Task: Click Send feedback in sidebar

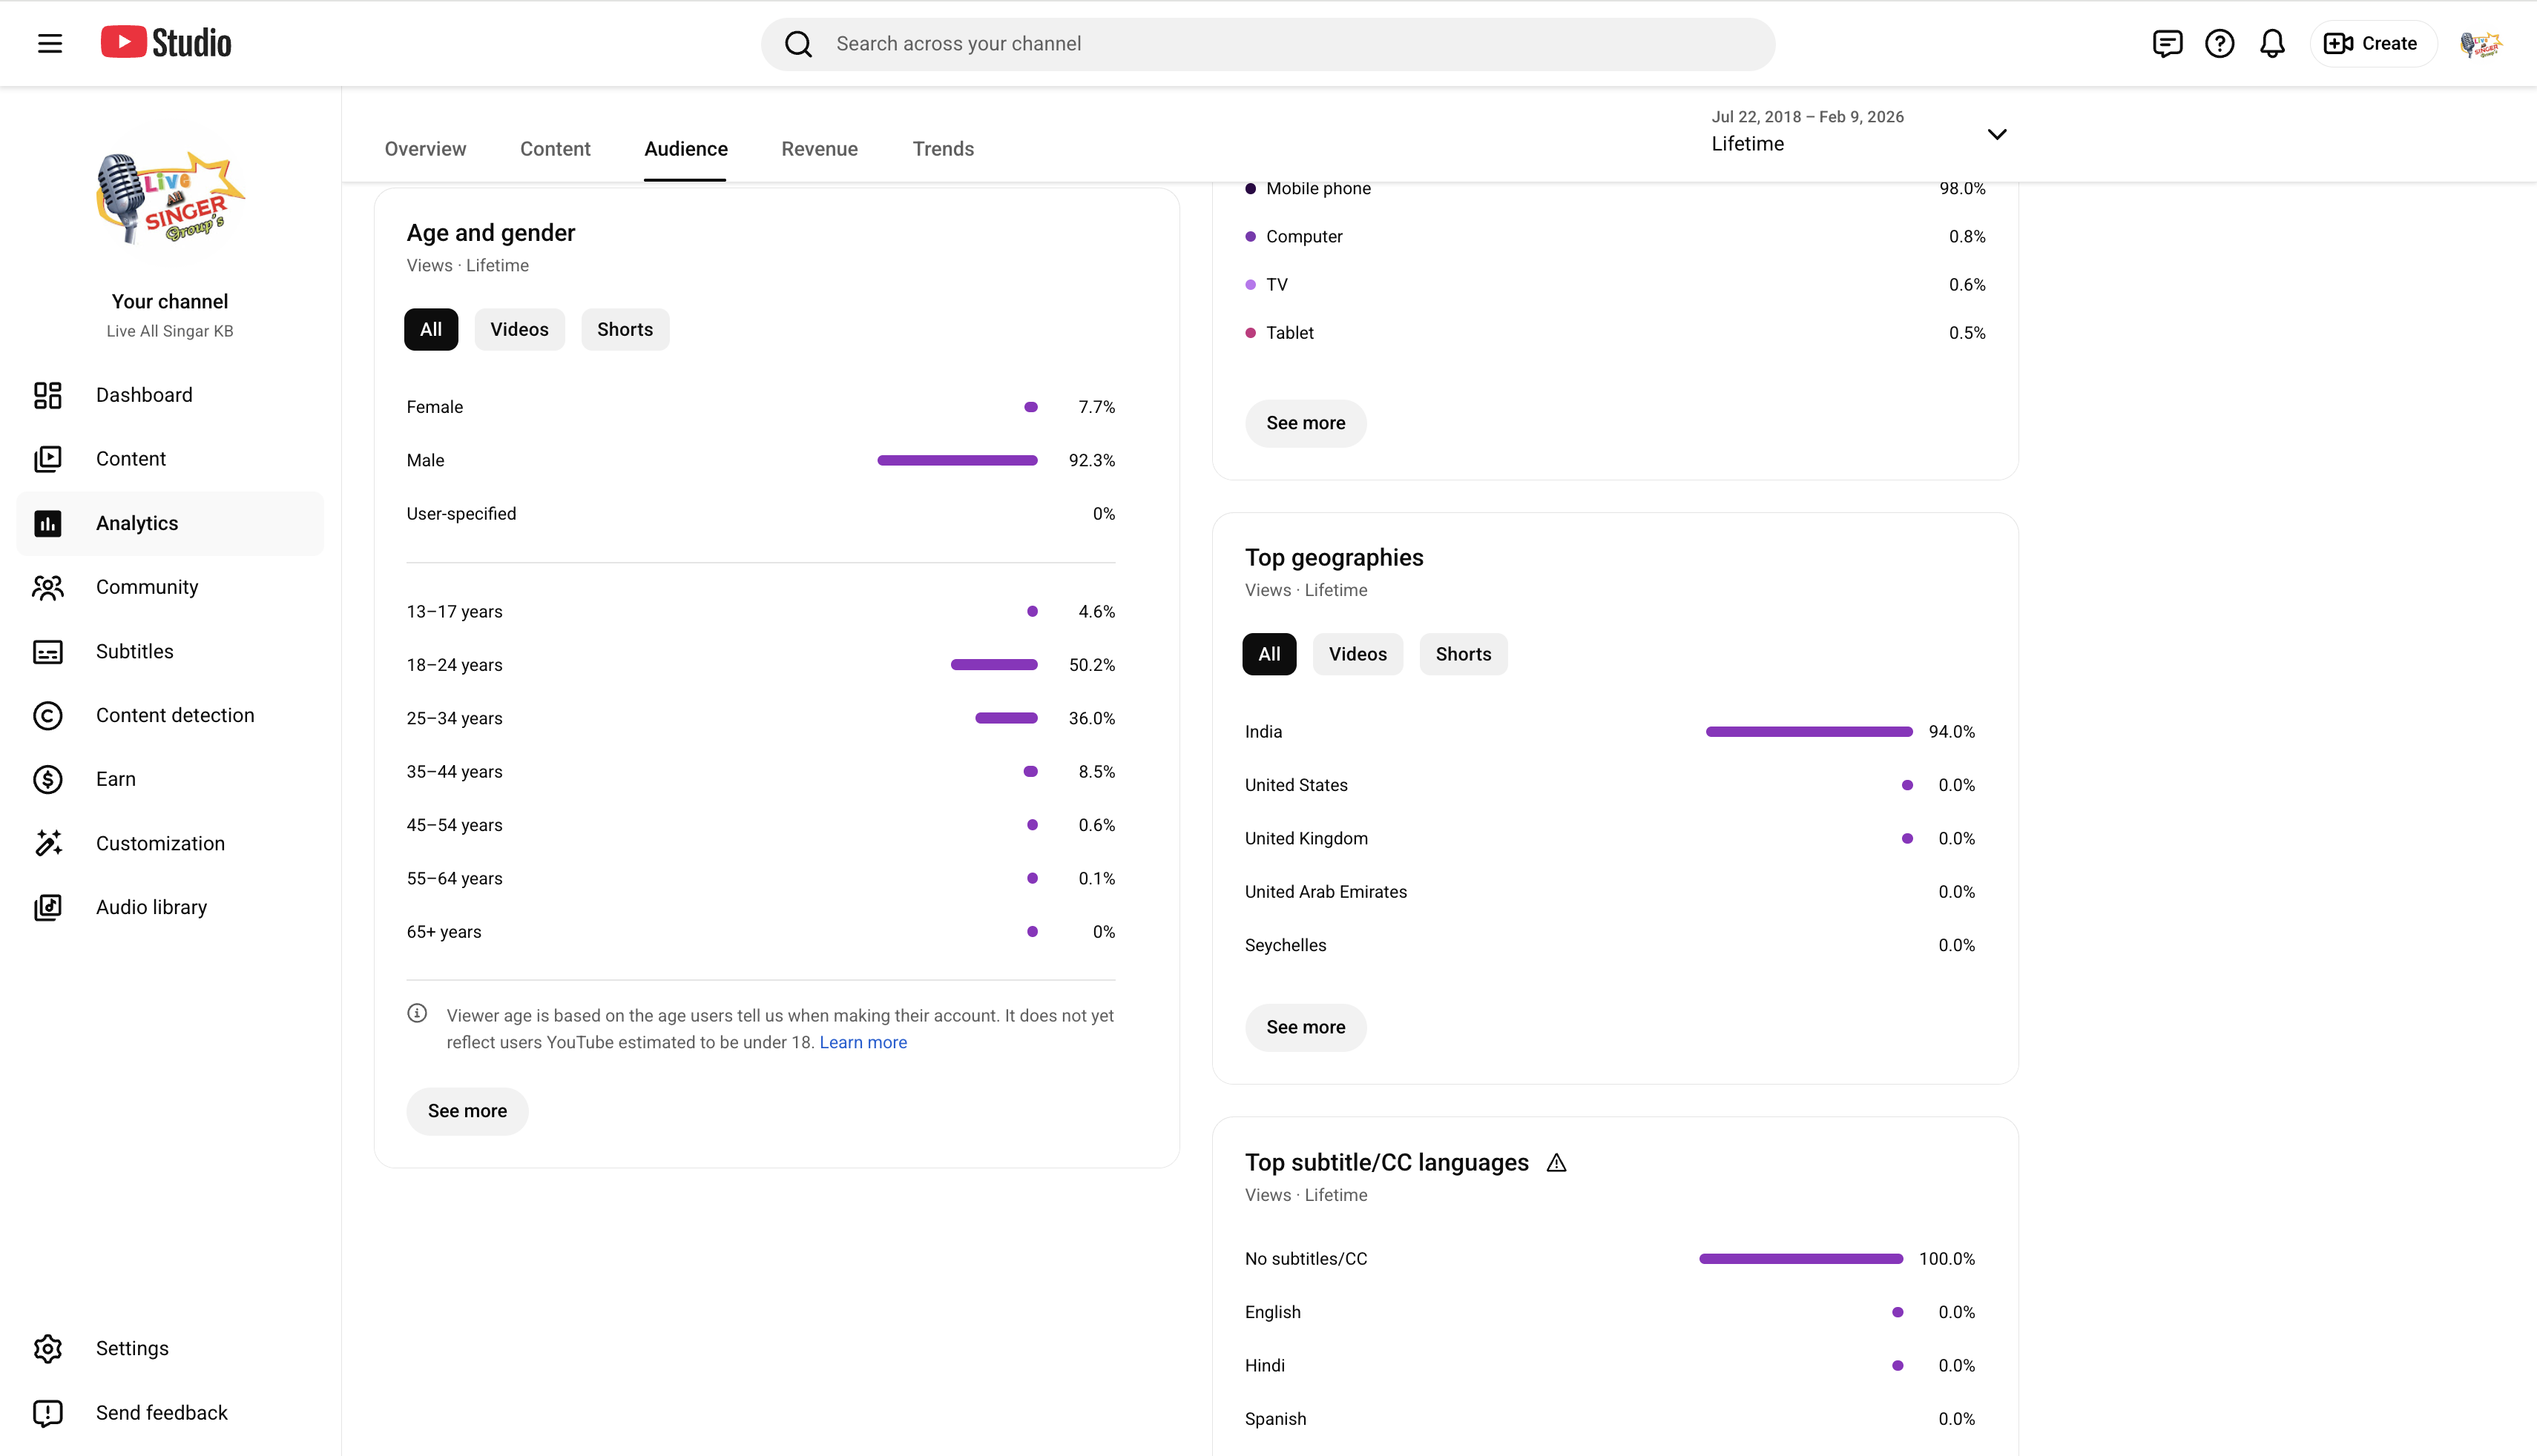Action: (x=170, y=1412)
